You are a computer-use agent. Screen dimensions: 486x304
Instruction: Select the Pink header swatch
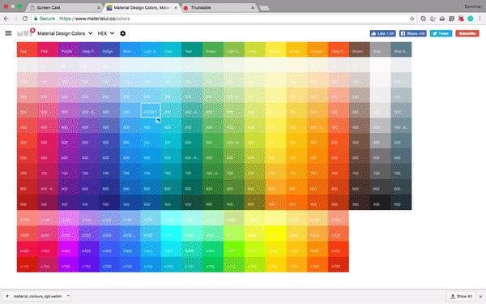click(x=48, y=49)
